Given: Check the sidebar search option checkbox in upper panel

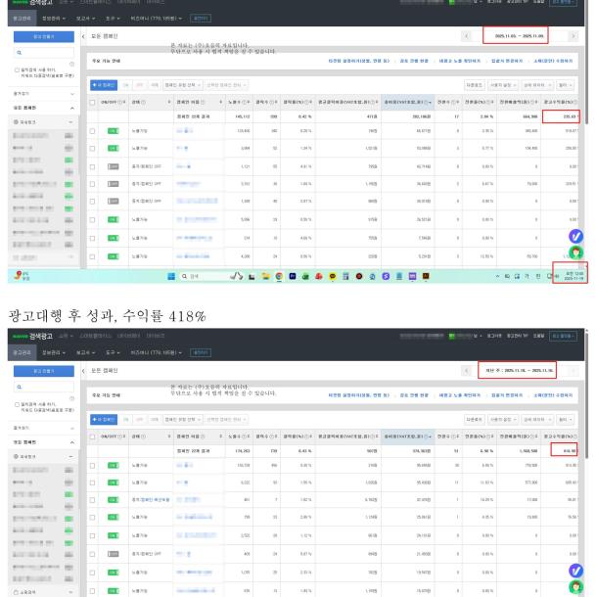Looking at the screenshot, I should (18, 69).
